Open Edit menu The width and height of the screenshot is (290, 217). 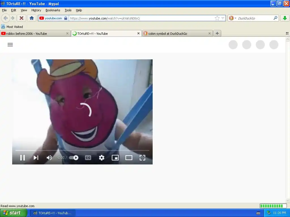pyautogui.click(x=14, y=10)
